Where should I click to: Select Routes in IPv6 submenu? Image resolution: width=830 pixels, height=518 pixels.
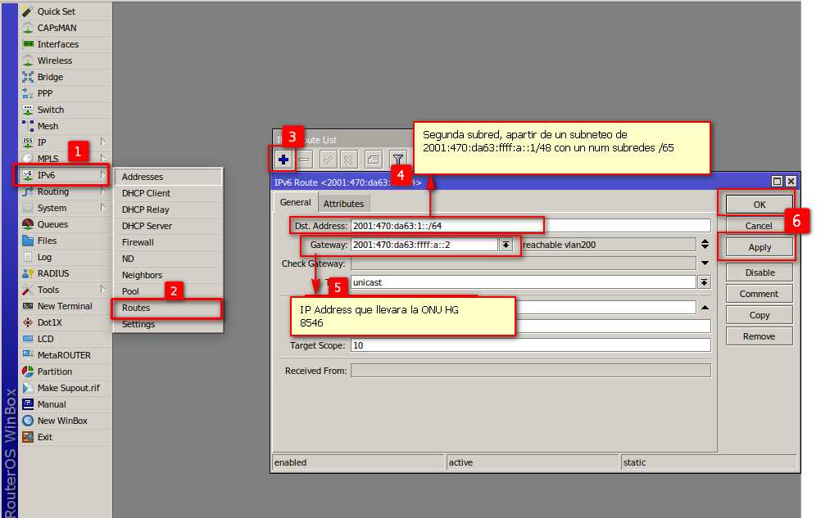coord(136,308)
